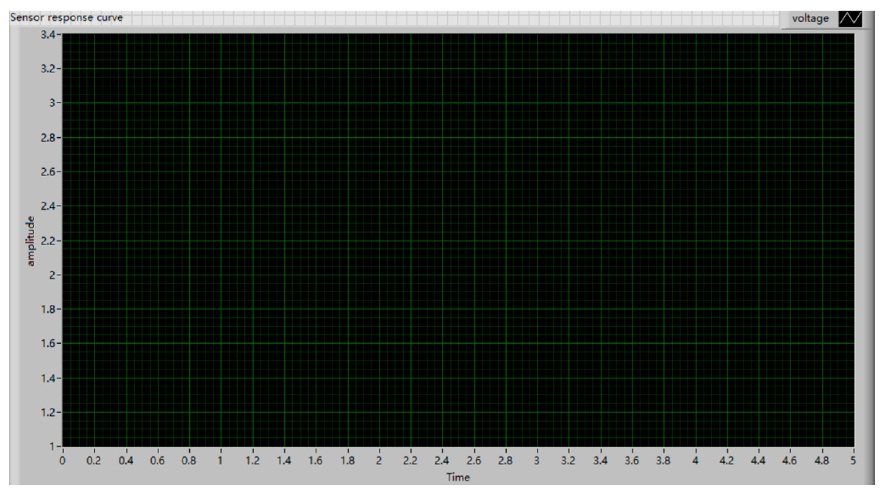Click the 3.8 tick on Time axis
881x497 pixels.
(x=663, y=460)
